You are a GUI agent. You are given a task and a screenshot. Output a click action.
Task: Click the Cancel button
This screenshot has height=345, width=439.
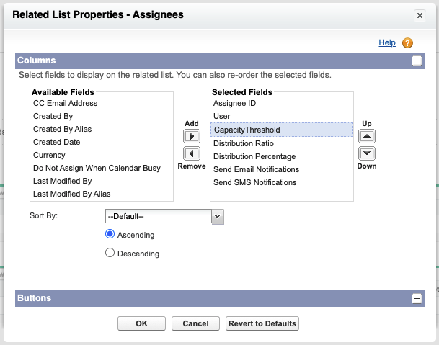point(195,323)
